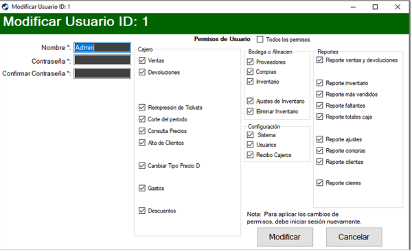The height and width of the screenshot is (251, 412).
Task: Uncheck the Ventas permission
Action: (142, 60)
